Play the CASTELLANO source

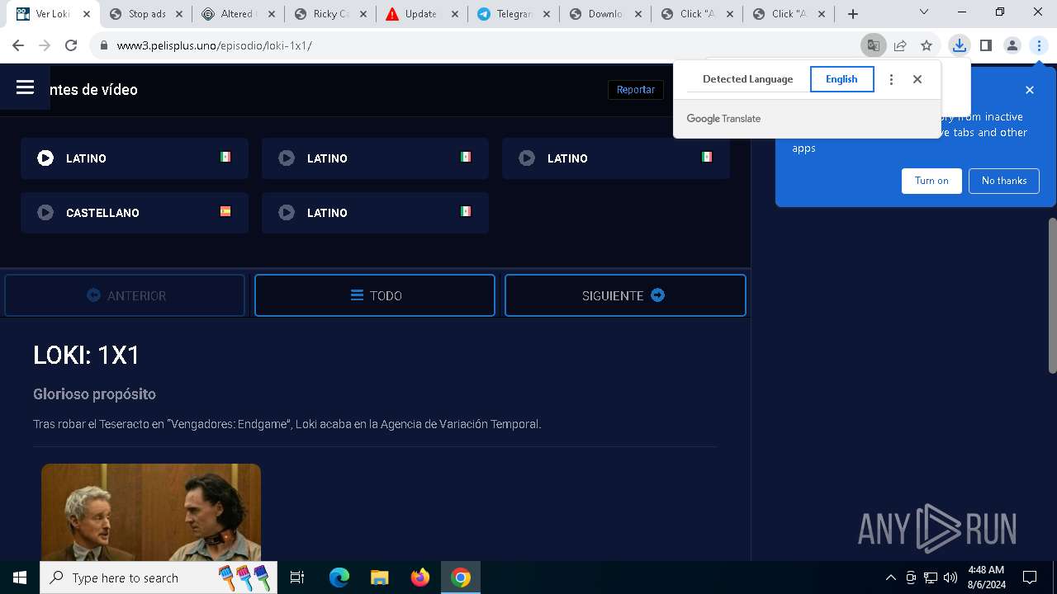[x=135, y=213]
